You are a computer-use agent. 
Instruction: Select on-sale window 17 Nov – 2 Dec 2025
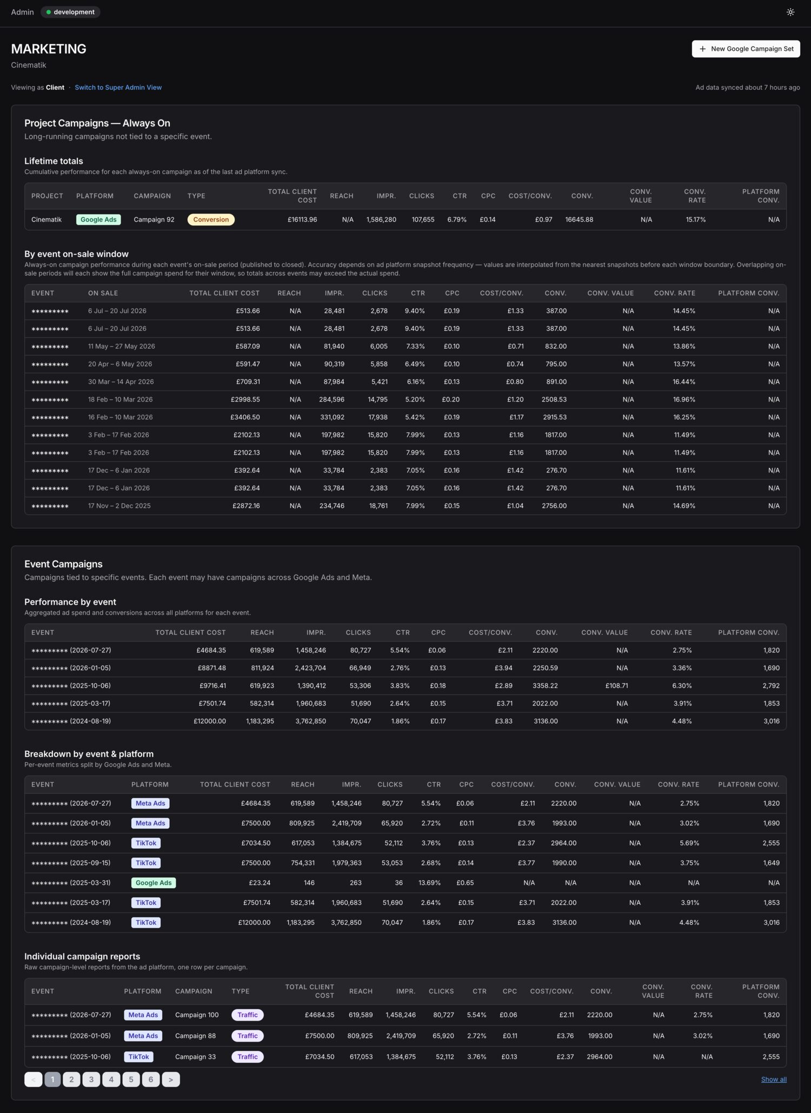[x=119, y=506]
